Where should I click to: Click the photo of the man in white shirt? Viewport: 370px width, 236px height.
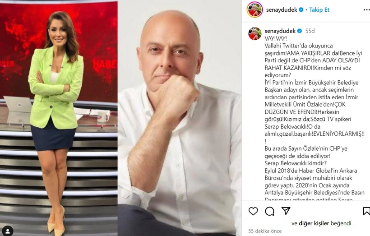[x=180, y=118]
